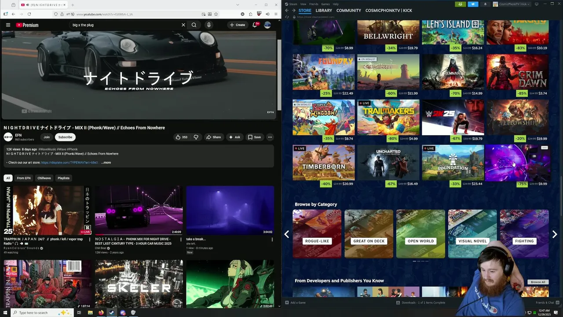Screen dimensions: 563x317
Task: Open the Grim Dawn game capsule
Action: pyautogui.click(x=518, y=72)
